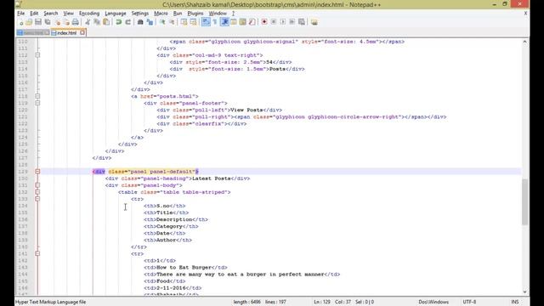Open a file using the Open folder icon

coord(29,22)
